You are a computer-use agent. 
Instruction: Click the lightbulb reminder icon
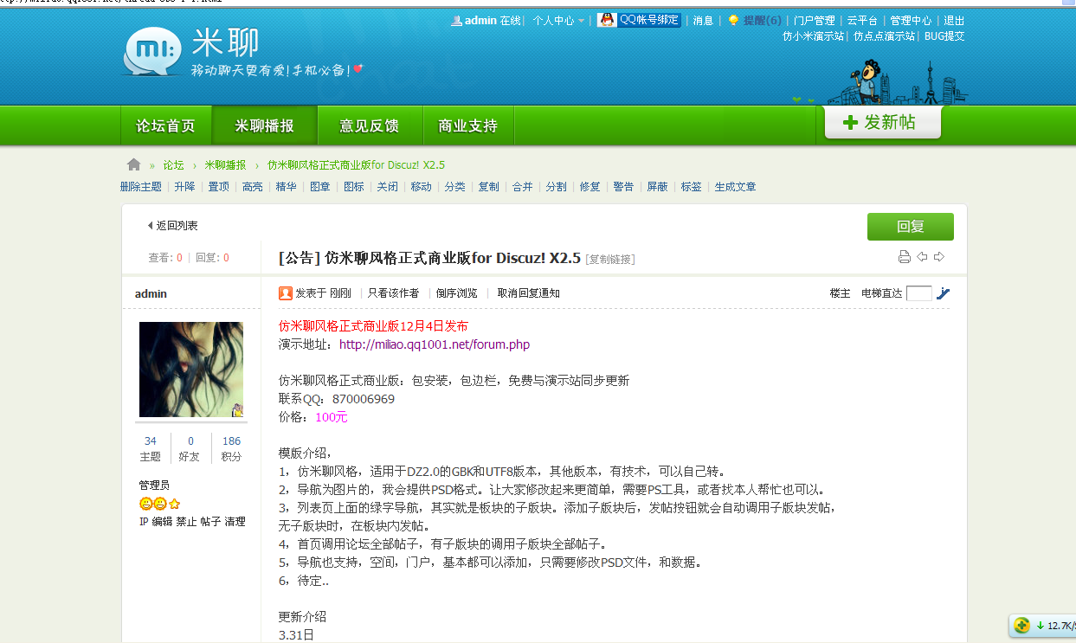click(733, 20)
